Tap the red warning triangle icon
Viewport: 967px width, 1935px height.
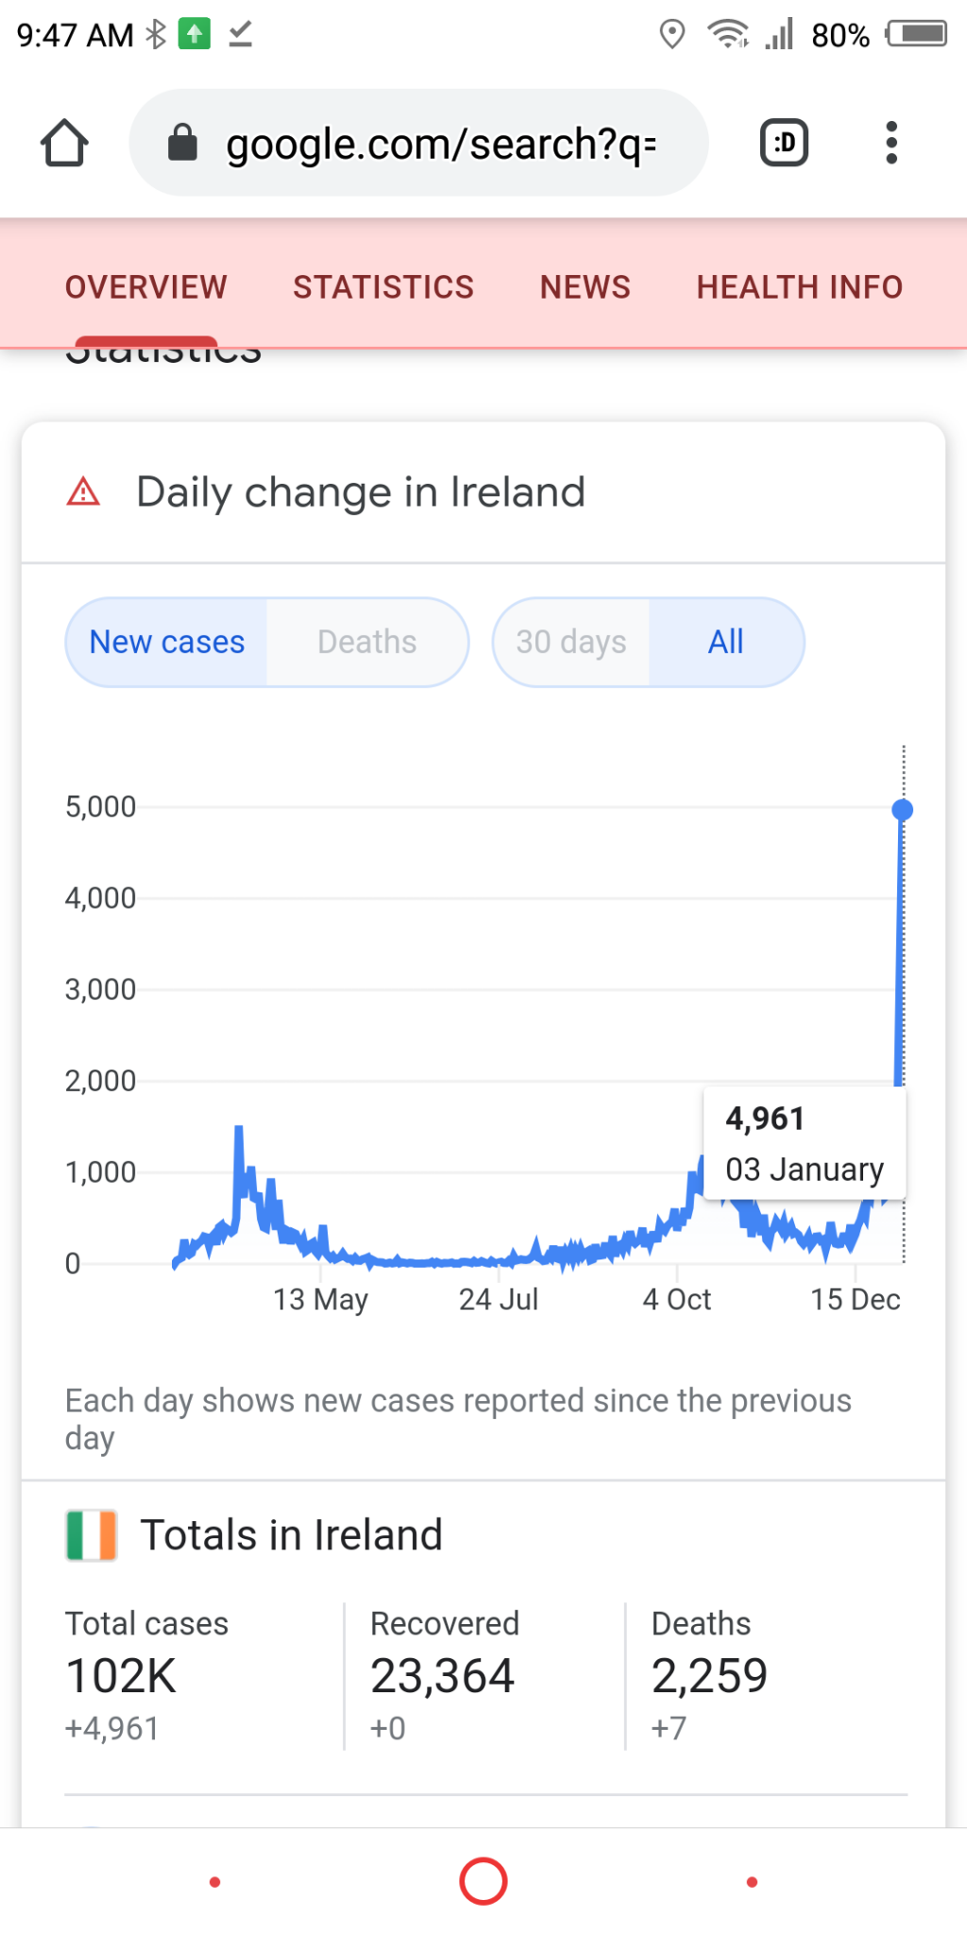click(83, 492)
